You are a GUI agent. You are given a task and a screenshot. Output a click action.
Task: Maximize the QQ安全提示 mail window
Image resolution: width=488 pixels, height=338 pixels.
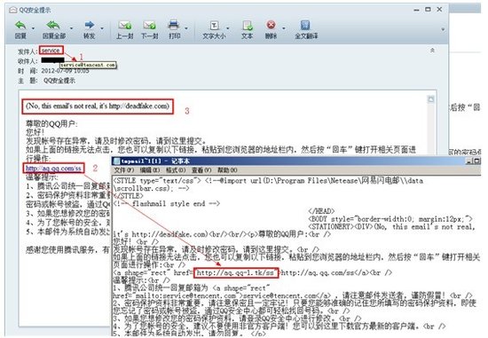(x=428, y=10)
